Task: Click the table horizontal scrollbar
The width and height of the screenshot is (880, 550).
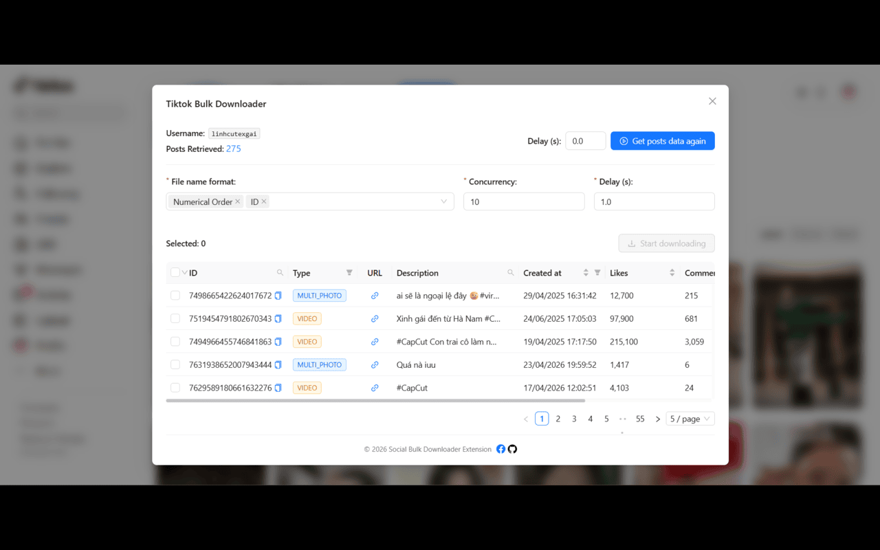Action: point(375,400)
